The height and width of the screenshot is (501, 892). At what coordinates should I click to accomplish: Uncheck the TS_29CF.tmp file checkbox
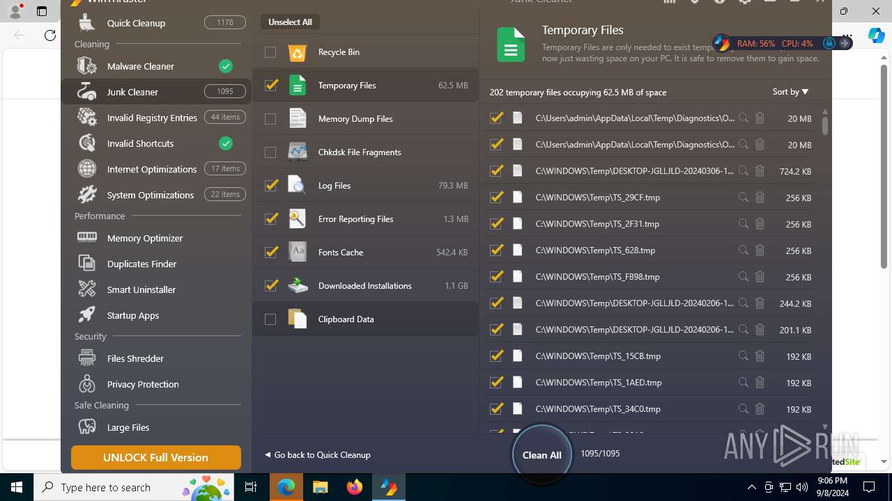pos(496,197)
